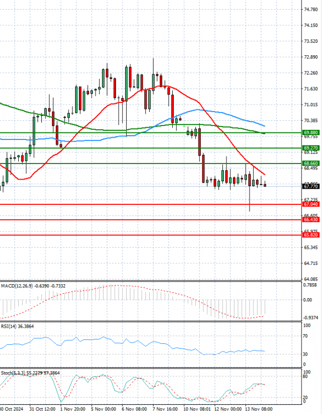Click the 6 Nov 08:00 time label

click(x=135, y=409)
